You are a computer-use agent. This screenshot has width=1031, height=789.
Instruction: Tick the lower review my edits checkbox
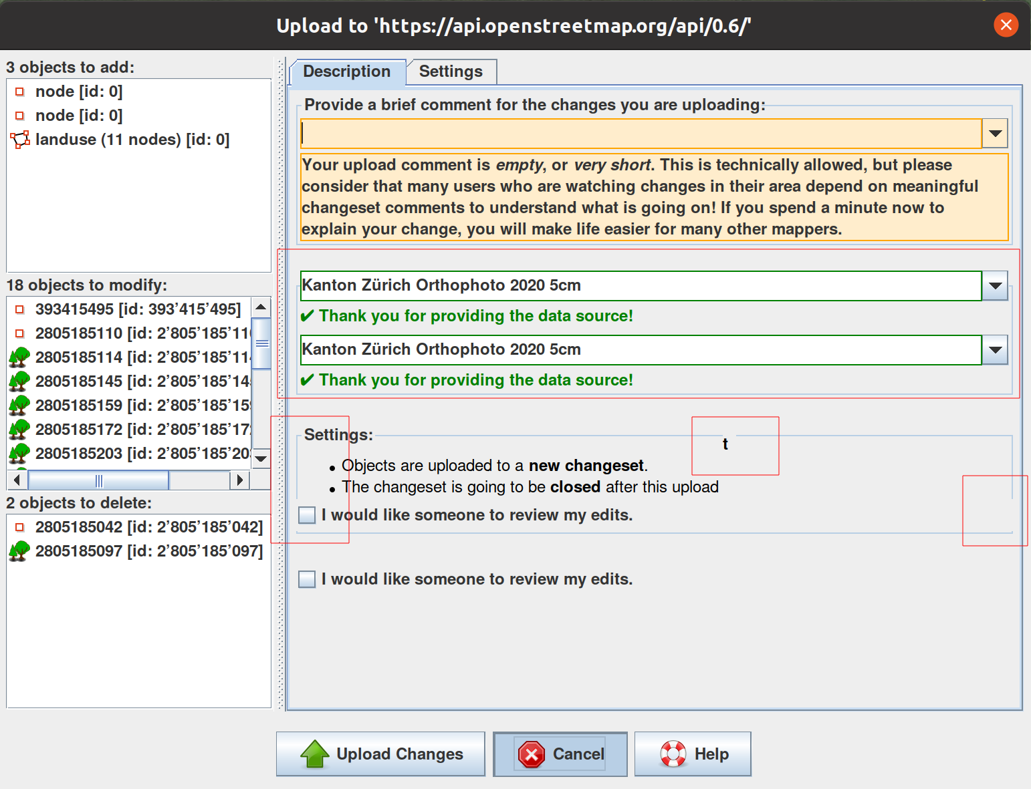(x=307, y=579)
